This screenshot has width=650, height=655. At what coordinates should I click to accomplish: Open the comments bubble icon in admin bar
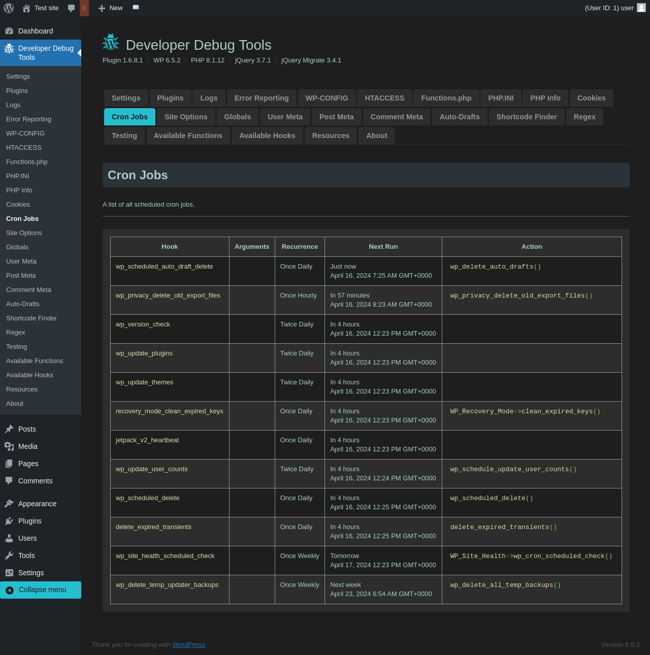(x=72, y=8)
